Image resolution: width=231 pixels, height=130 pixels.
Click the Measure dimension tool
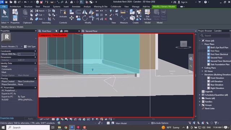pos(123,12)
